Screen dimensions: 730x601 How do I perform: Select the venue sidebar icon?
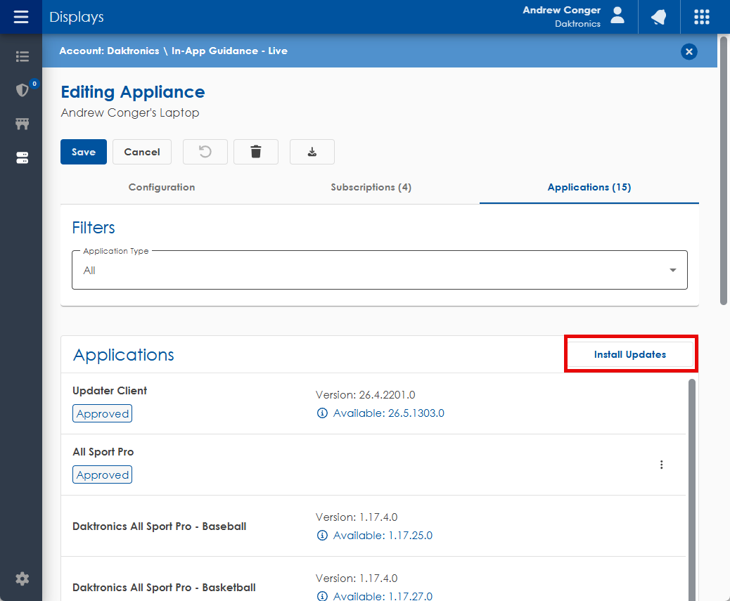[22, 124]
